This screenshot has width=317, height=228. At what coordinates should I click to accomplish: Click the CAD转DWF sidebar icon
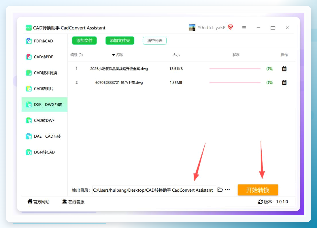(29, 120)
